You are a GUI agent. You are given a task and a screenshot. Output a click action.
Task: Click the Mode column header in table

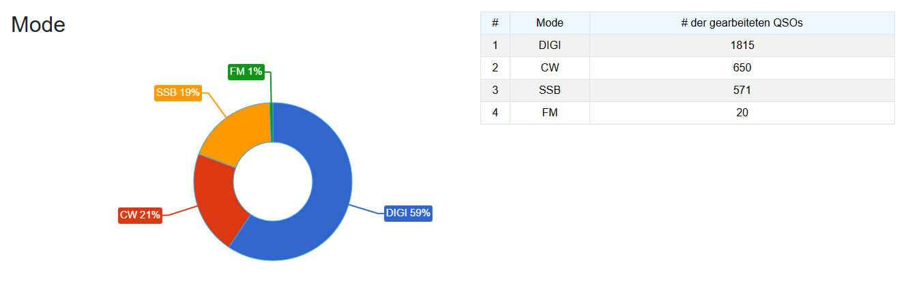click(549, 23)
